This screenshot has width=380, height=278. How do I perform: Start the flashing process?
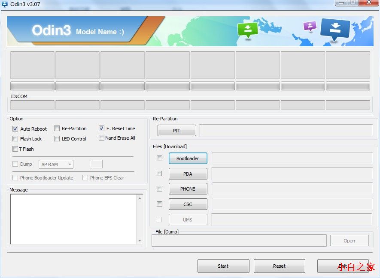point(223,266)
